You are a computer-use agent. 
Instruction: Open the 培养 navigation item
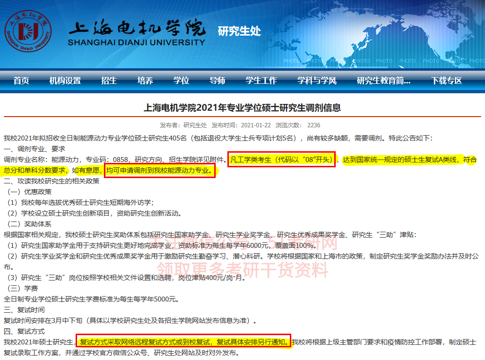click(145, 81)
